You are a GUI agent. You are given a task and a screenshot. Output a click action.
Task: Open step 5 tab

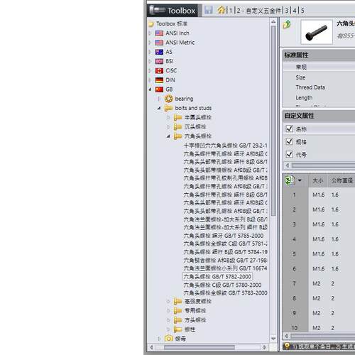click(302, 11)
